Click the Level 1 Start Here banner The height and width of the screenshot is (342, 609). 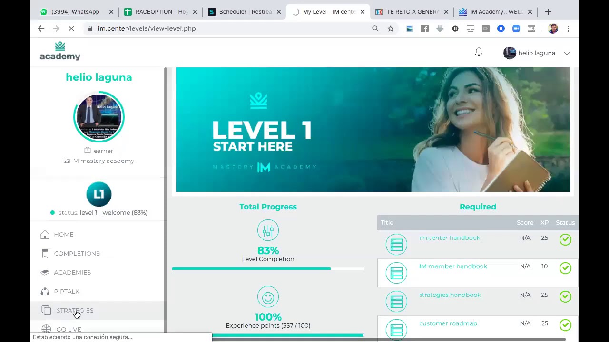(x=373, y=130)
